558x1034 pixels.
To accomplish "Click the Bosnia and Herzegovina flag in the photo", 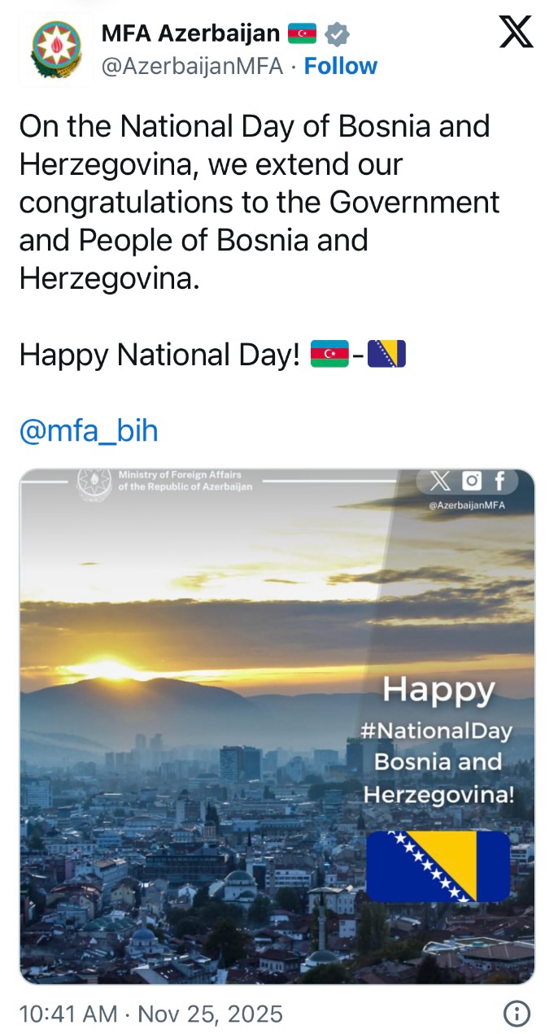I will coord(438,866).
